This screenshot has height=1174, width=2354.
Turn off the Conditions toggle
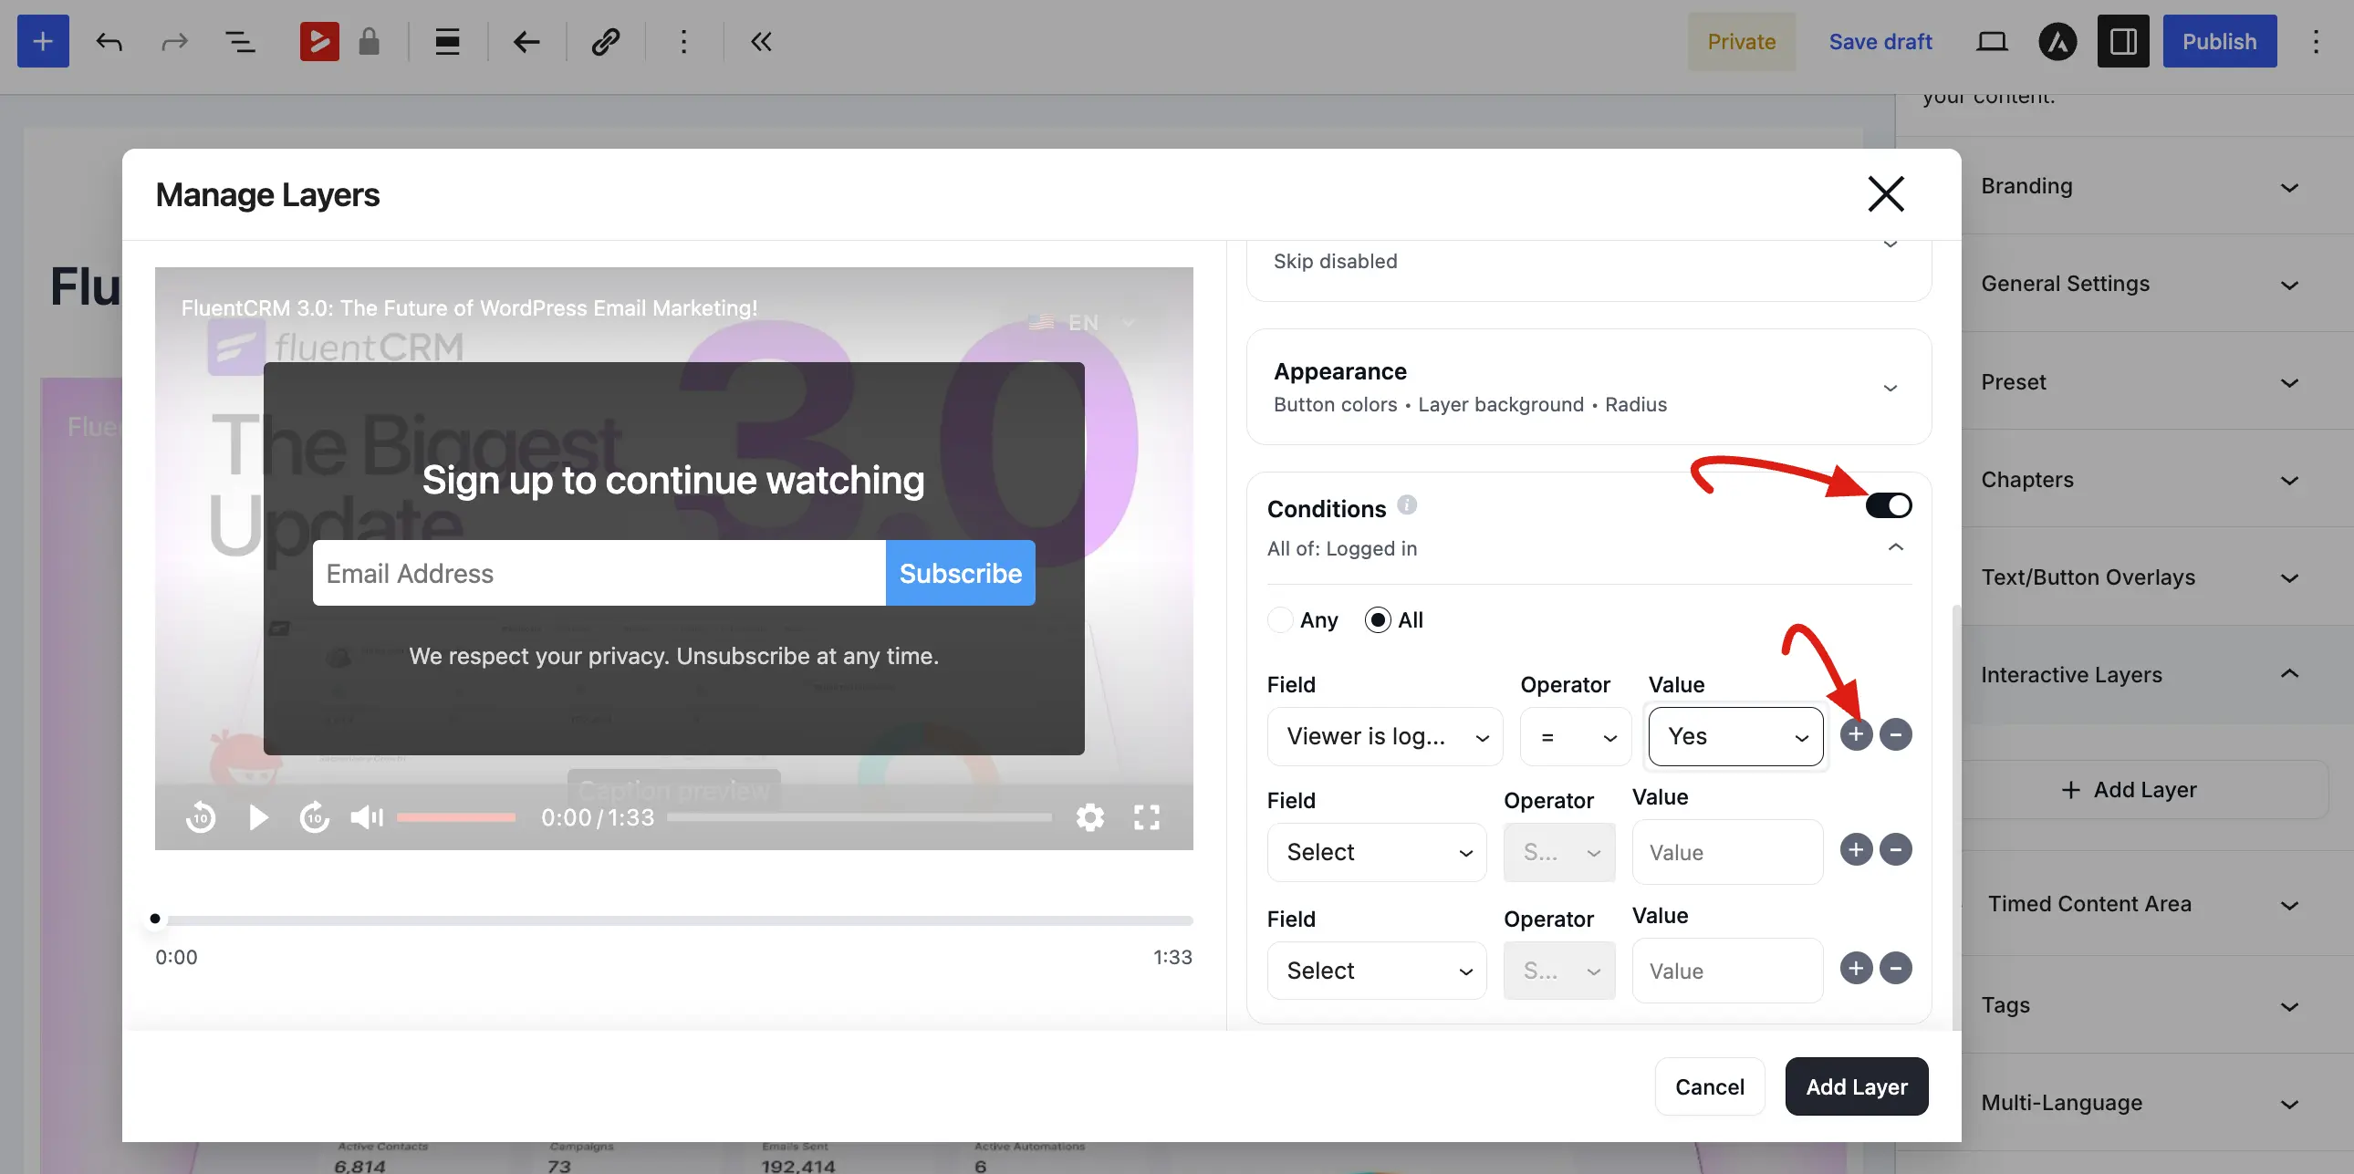click(x=1889, y=505)
